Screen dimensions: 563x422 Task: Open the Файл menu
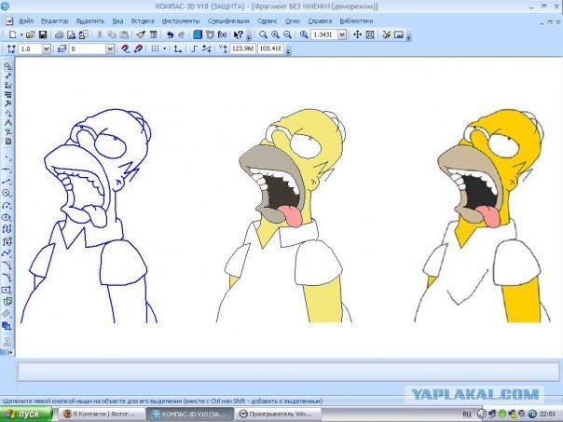click(26, 21)
